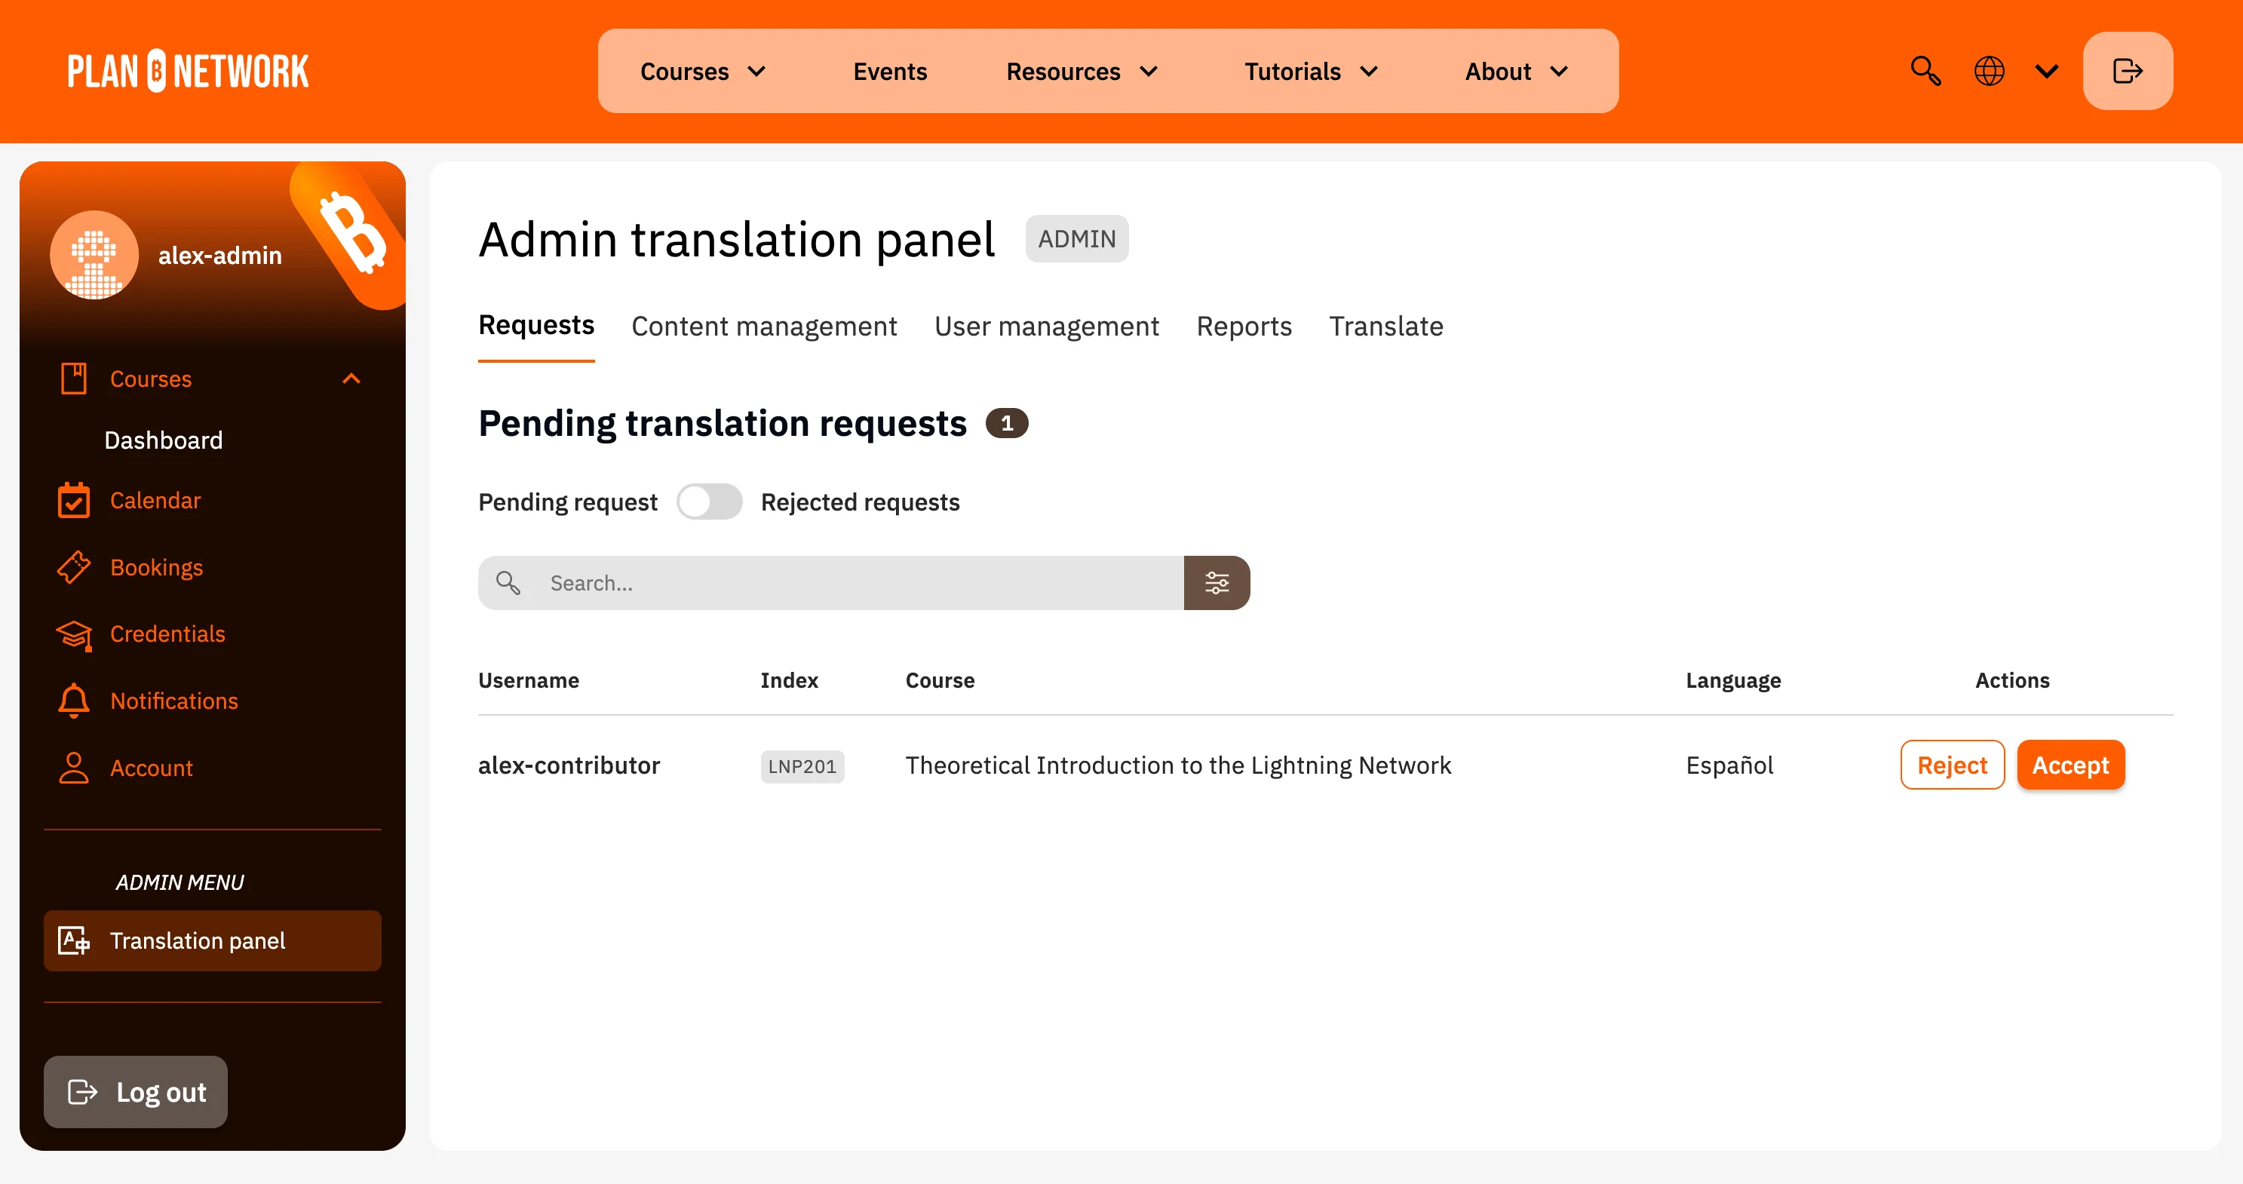Open Calendar from the sidebar
The width and height of the screenshot is (2243, 1184).
pos(154,501)
